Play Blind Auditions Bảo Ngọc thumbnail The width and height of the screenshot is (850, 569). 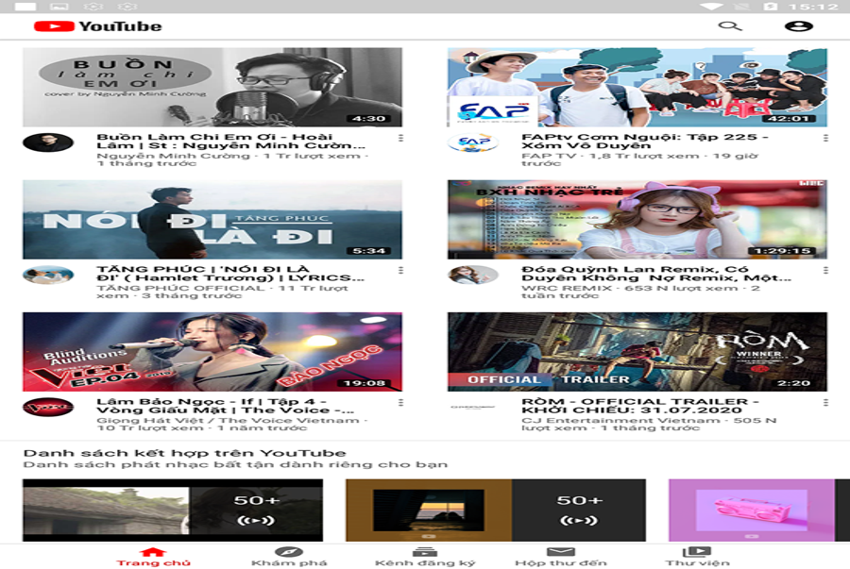(x=212, y=351)
